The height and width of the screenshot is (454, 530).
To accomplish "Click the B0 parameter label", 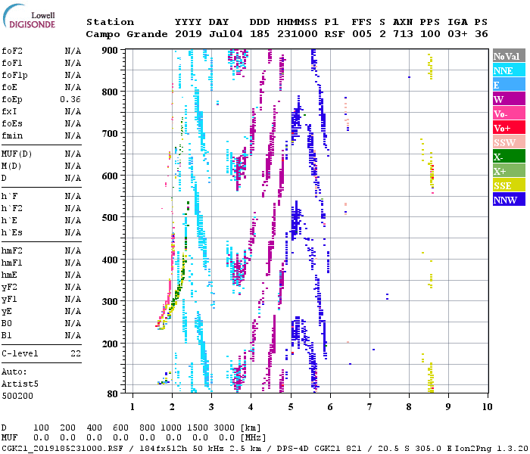I will [7, 323].
